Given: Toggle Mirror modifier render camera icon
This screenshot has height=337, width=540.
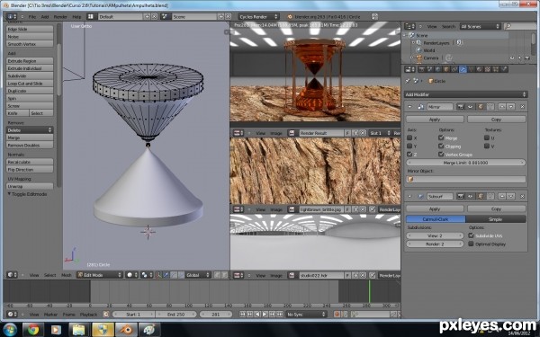Looking at the screenshot, I should [460, 107].
